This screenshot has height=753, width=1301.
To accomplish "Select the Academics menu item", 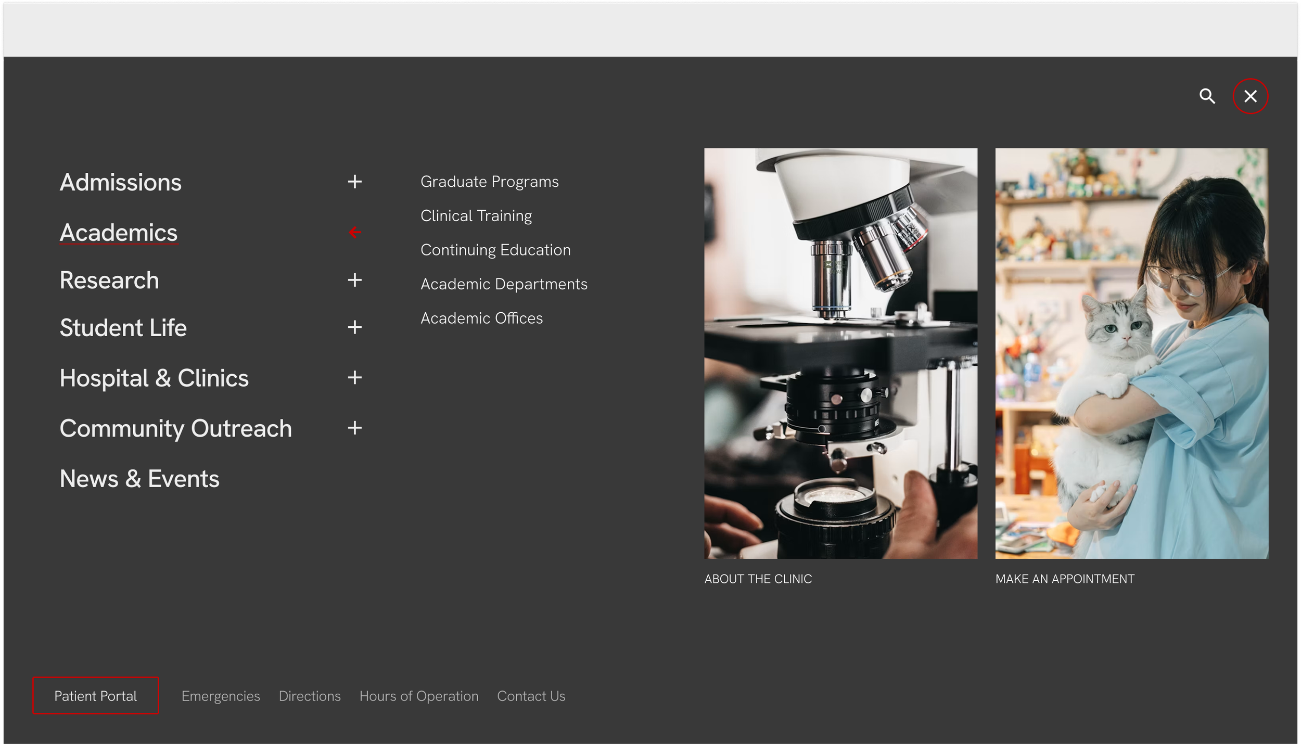I will pyautogui.click(x=119, y=233).
